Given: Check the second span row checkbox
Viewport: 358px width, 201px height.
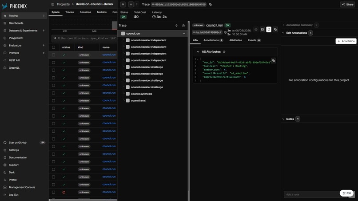Looking at the screenshot, I should 53,63.
